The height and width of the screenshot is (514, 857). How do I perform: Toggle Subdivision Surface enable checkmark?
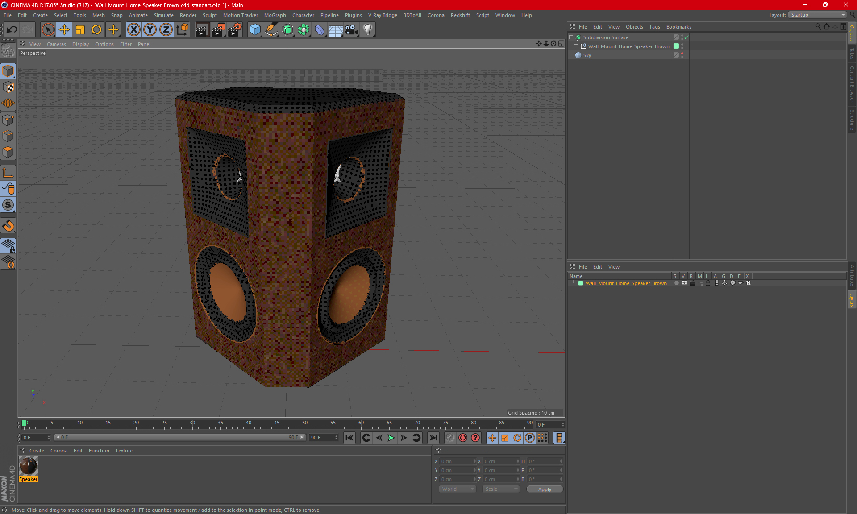(686, 37)
